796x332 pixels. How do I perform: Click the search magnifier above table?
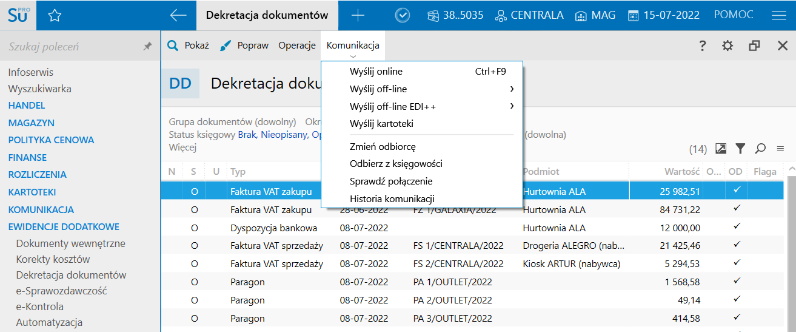[x=760, y=148]
